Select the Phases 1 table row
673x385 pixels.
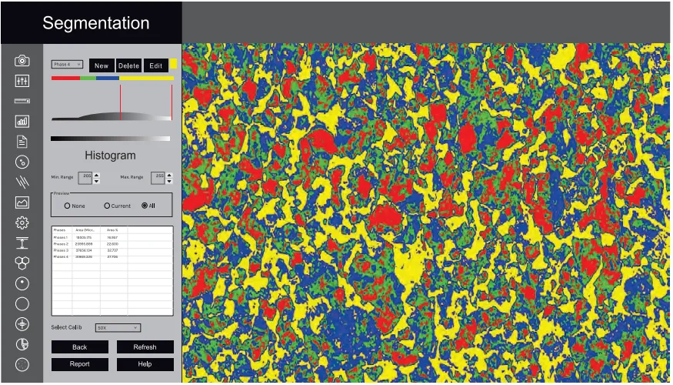[112, 237]
